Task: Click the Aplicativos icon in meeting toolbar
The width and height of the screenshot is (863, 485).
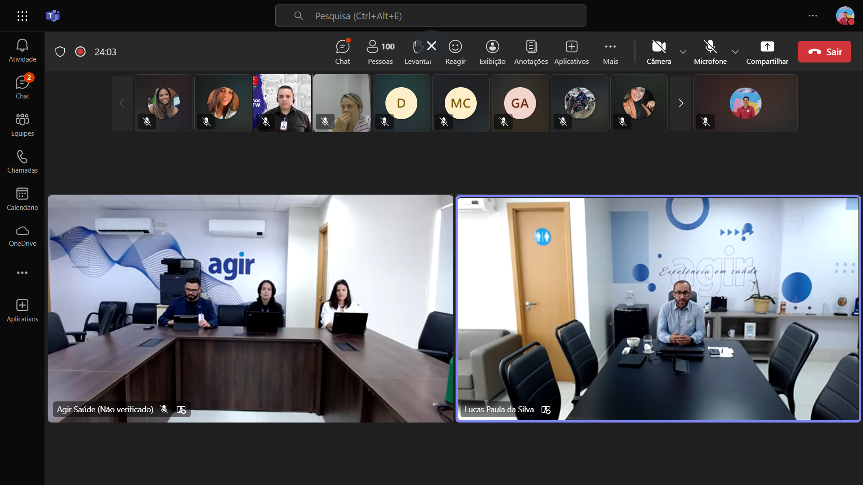Action: point(571,52)
